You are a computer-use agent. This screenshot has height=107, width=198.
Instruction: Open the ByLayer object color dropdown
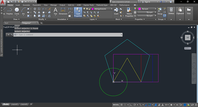click(x=155, y=9)
